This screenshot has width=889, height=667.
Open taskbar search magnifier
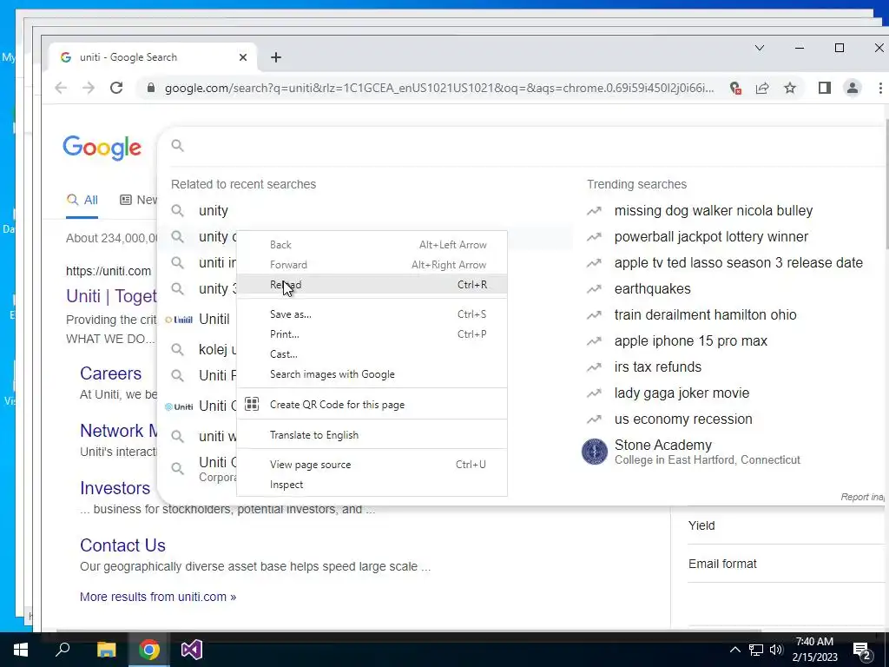tap(63, 650)
